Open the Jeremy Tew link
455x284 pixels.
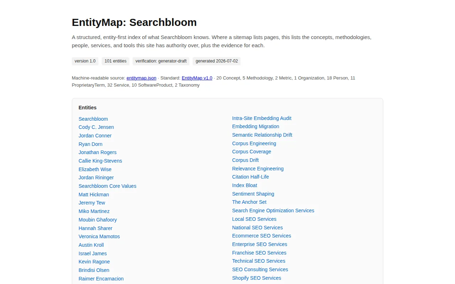[x=92, y=203]
